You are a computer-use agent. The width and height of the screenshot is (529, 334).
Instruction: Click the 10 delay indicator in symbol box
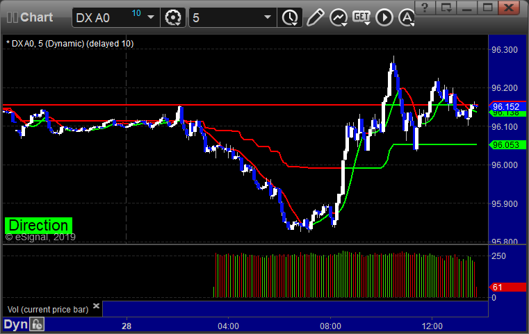pyautogui.click(x=136, y=13)
